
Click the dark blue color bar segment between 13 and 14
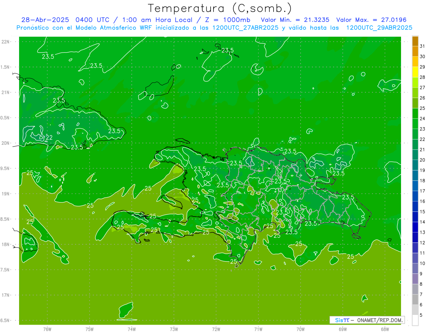tap(415, 227)
